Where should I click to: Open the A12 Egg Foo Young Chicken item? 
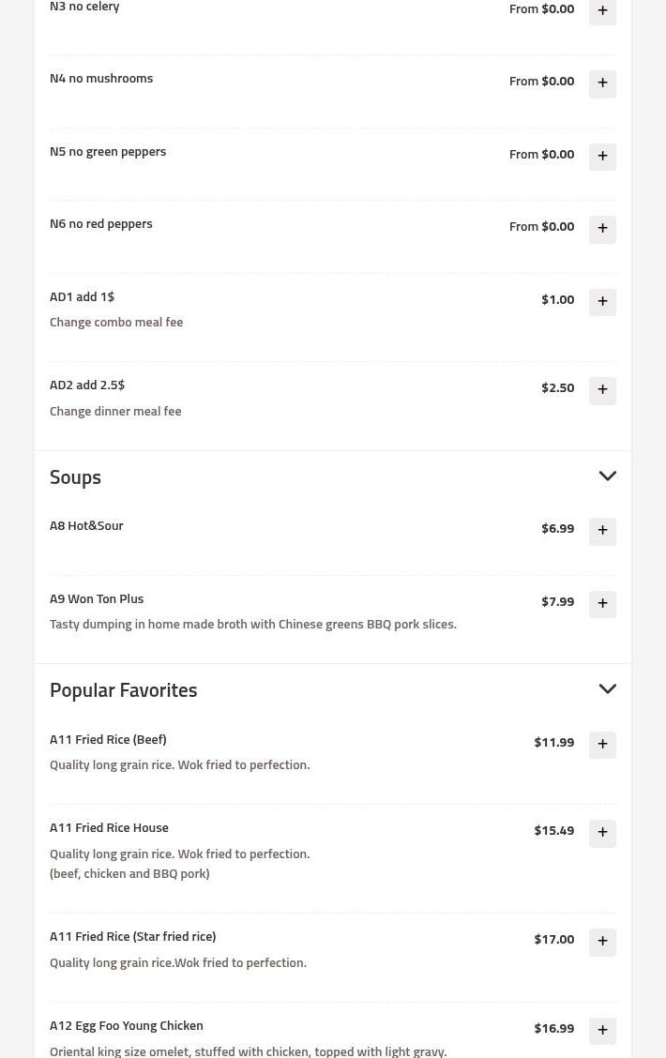pyautogui.click(x=126, y=1024)
